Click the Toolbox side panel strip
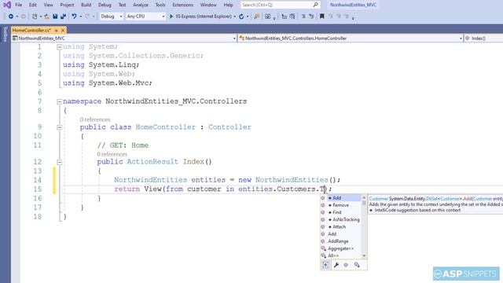 tap(5, 34)
